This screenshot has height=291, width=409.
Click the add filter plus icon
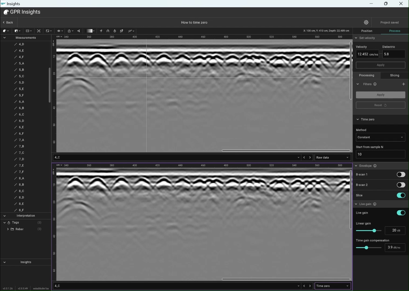[x=403, y=84]
